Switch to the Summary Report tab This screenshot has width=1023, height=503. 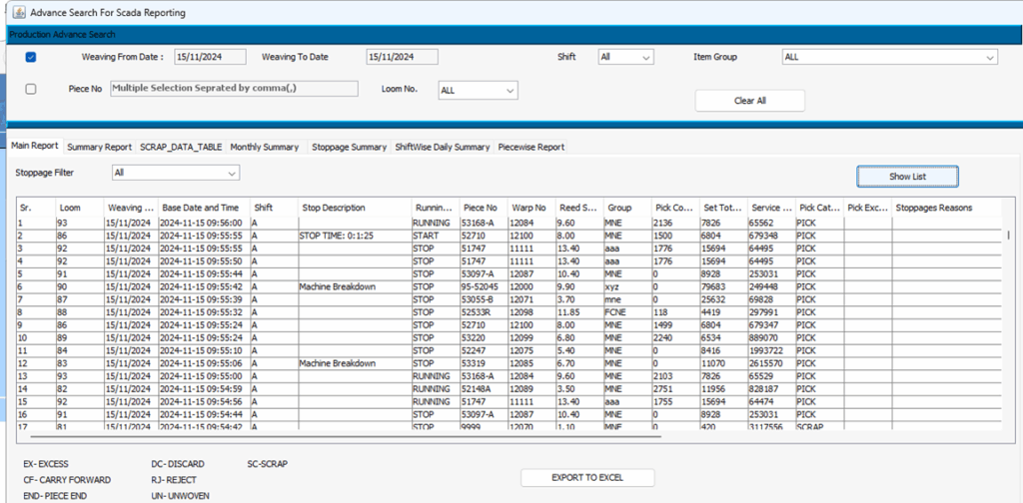point(99,147)
